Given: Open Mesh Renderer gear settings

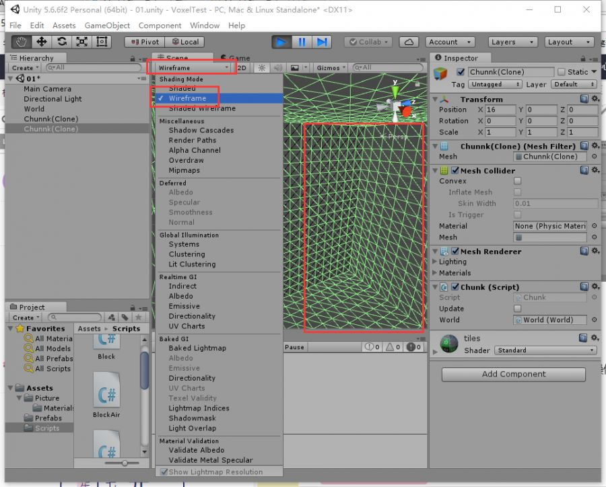Looking at the screenshot, I should [596, 251].
